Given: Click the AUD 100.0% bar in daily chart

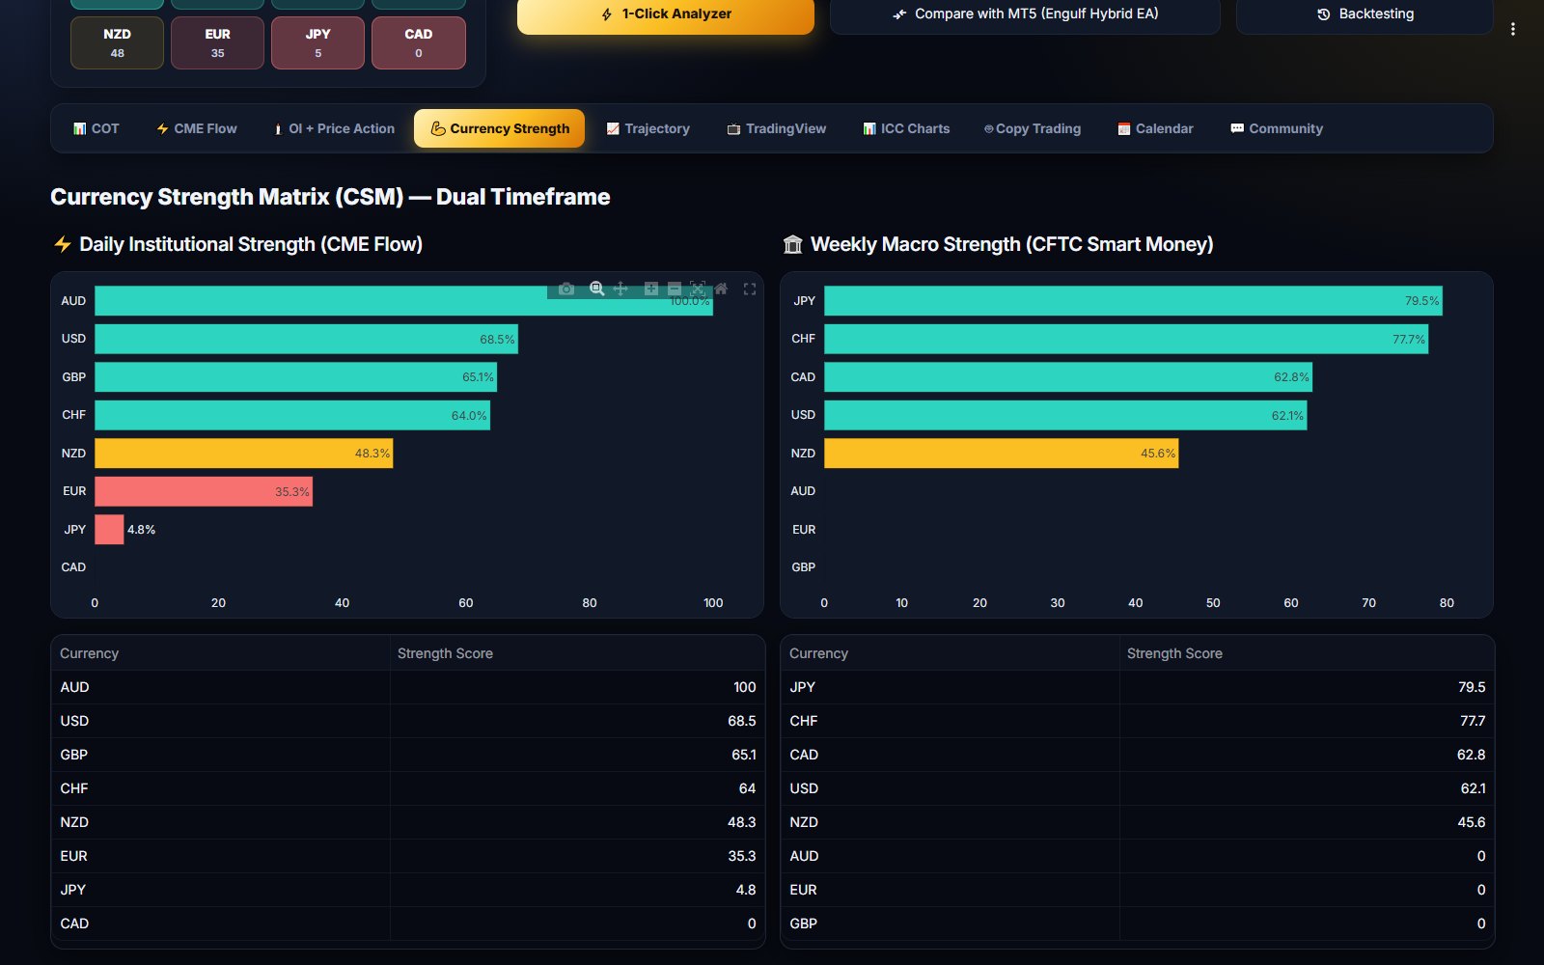Looking at the screenshot, I should (x=403, y=301).
